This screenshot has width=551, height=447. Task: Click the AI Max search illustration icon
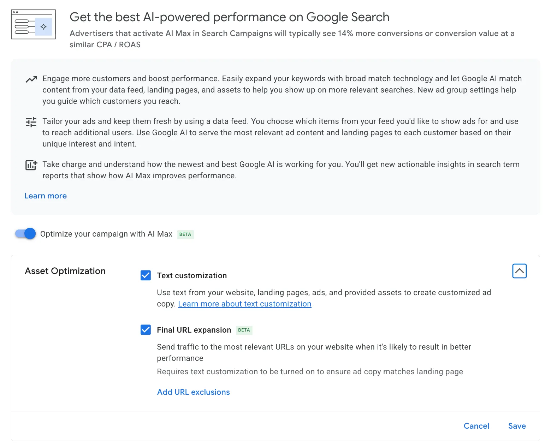click(x=34, y=24)
